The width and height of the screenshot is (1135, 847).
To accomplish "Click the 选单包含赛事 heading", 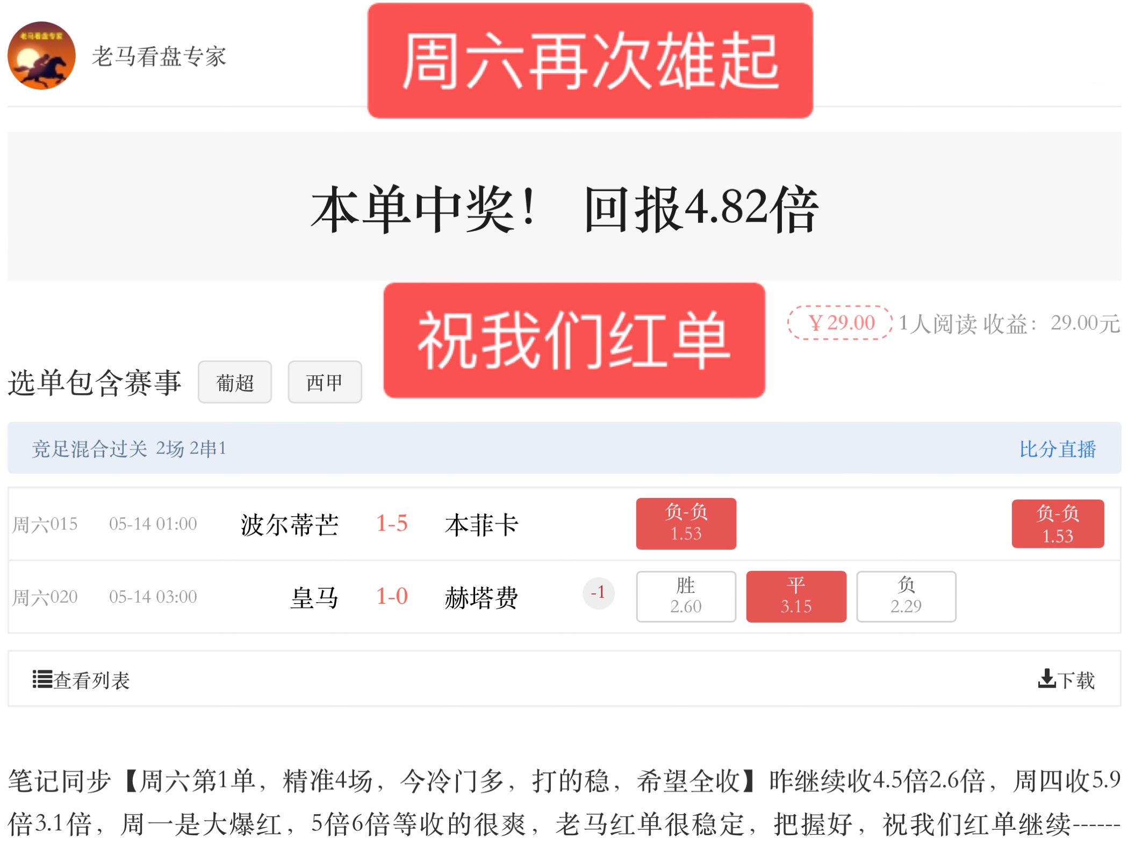I will coord(95,382).
